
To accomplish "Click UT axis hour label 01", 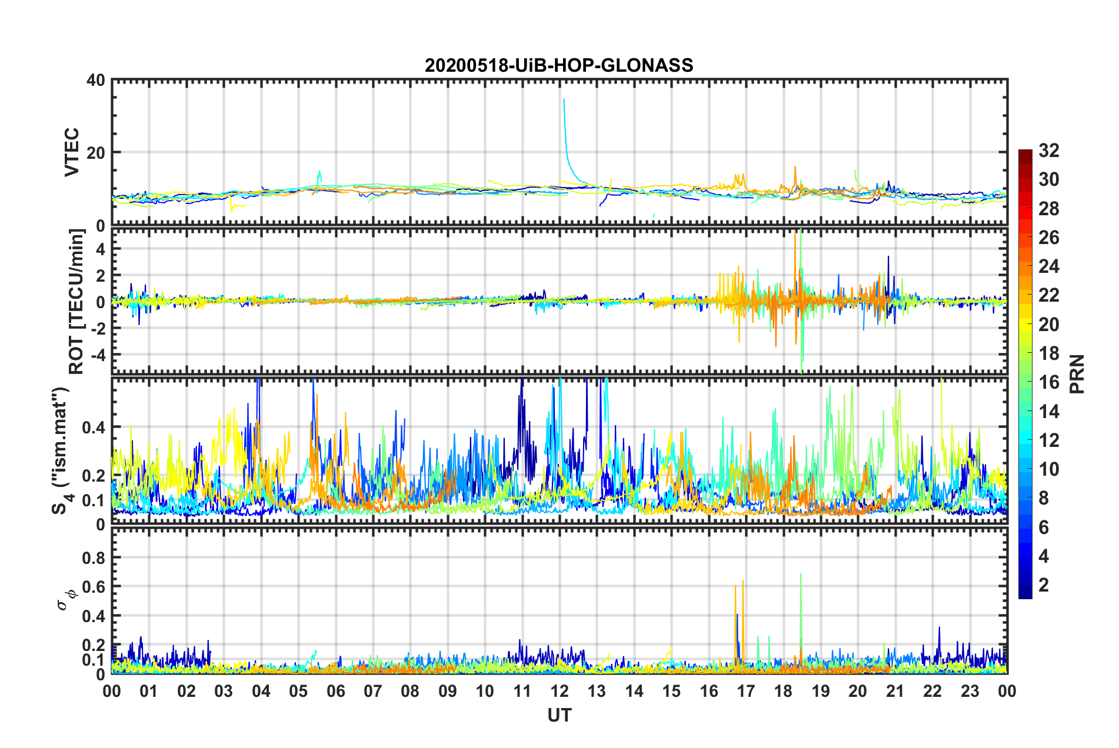I will [149, 691].
